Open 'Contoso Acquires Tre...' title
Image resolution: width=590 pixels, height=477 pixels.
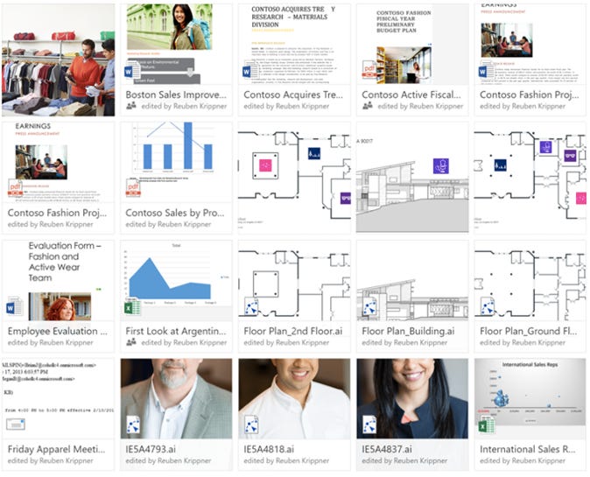pyautogui.click(x=293, y=95)
